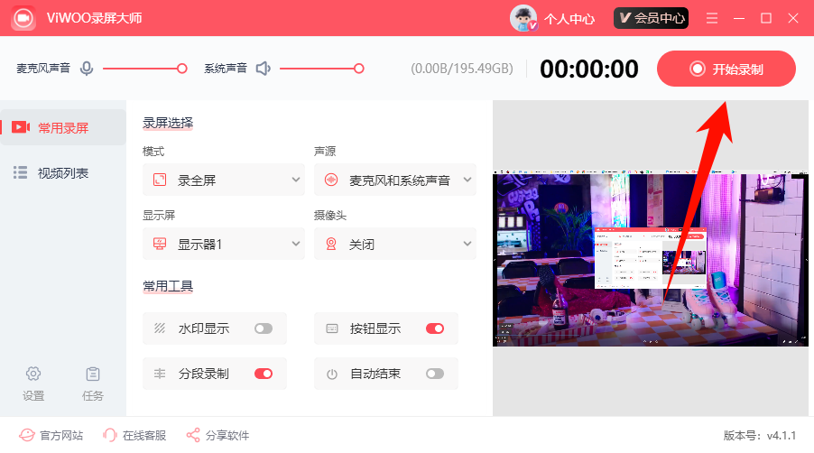Click the 常用录屏 camera icon
The width and height of the screenshot is (814, 453).
[21, 127]
